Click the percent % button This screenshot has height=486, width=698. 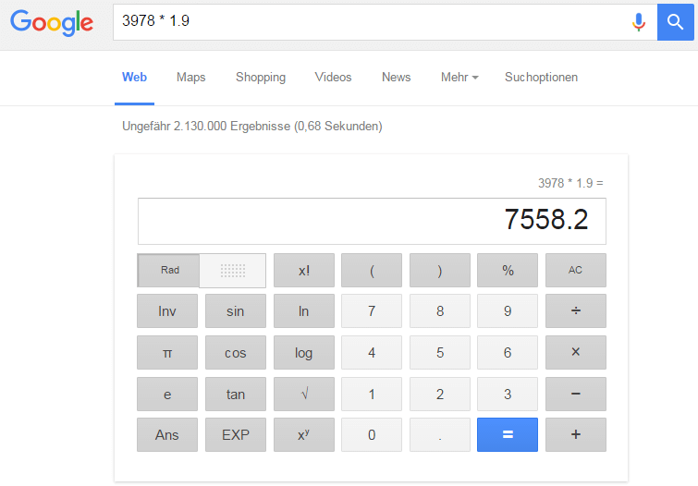click(508, 270)
